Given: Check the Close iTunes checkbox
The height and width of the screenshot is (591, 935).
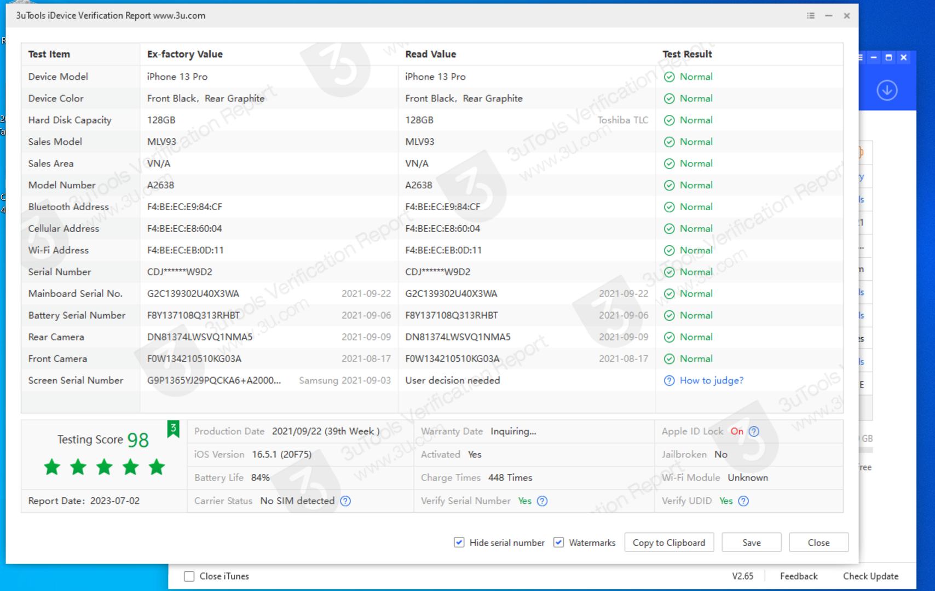Looking at the screenshot, I should [x=189, y=576].
